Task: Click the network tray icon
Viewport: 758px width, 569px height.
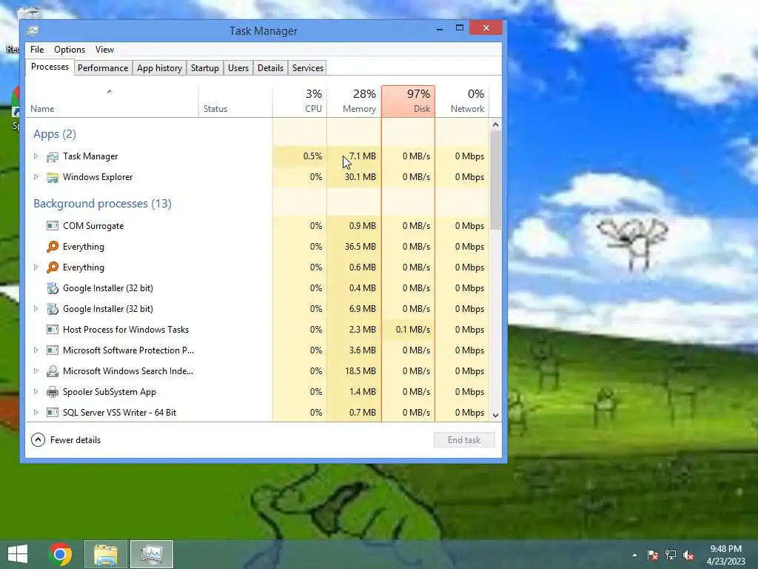Action: pyautogui.click(x=671, y=555)
